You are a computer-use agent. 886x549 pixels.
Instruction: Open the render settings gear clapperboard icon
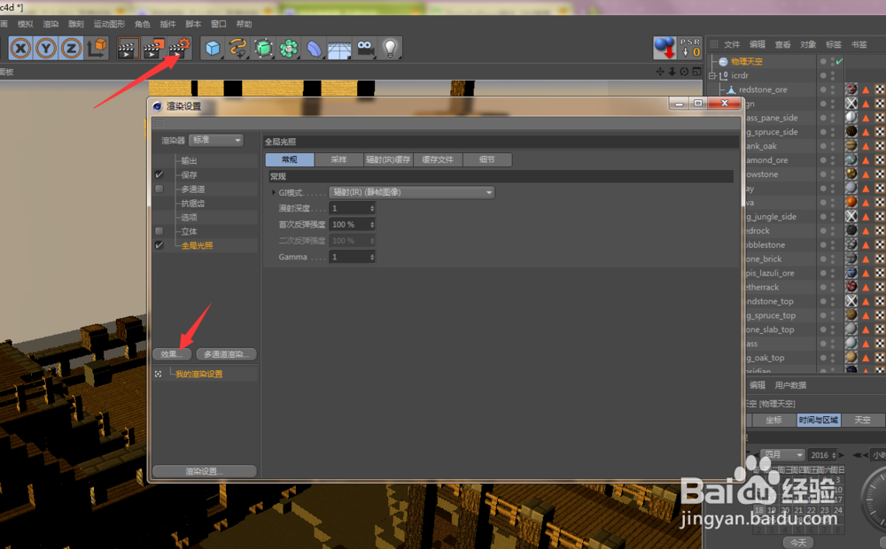click(x=179, y=49)
